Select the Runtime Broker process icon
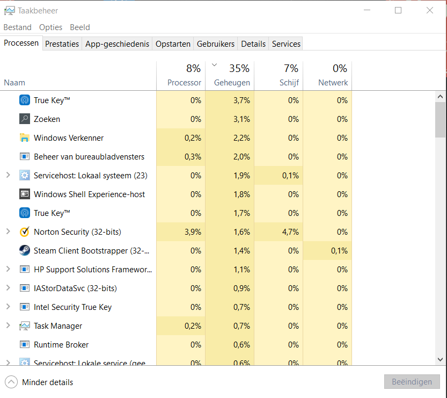The width and height of the screenshot is (447, 398). [x=24, y=345]
